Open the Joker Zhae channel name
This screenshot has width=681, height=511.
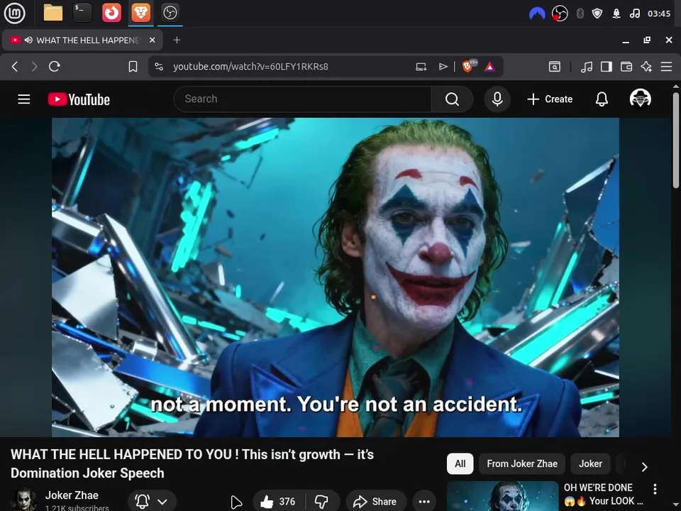[x=72, y=495]
